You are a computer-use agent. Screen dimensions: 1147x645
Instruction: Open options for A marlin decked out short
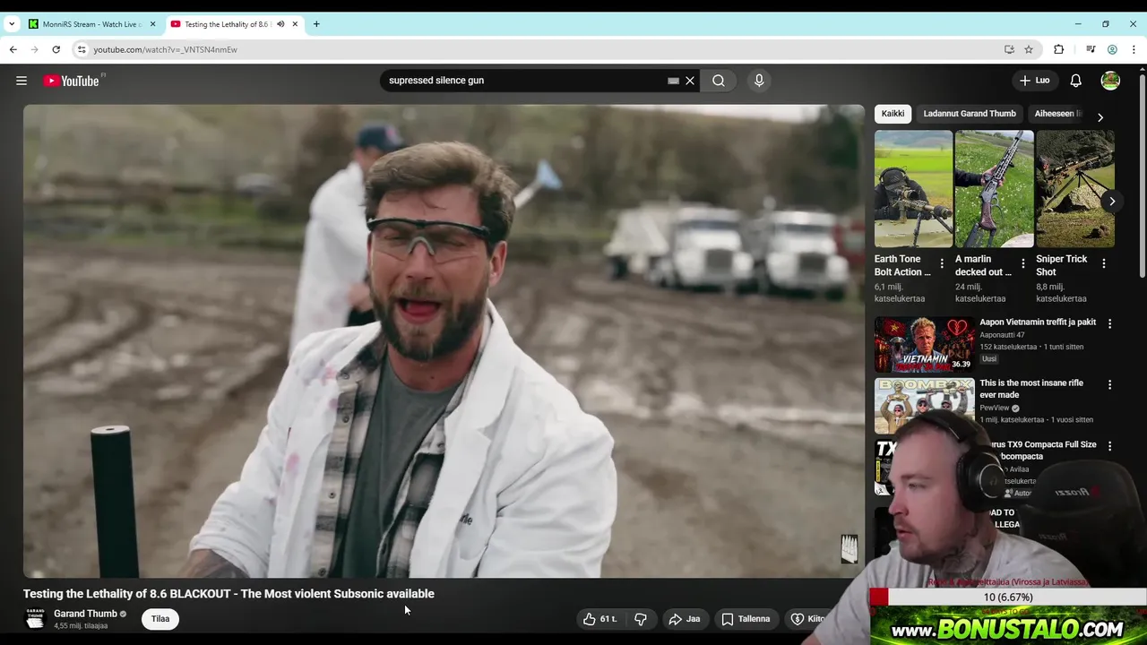coord(1022,263)
